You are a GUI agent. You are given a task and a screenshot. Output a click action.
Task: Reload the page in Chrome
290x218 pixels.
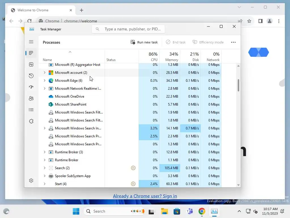point(29,21)
